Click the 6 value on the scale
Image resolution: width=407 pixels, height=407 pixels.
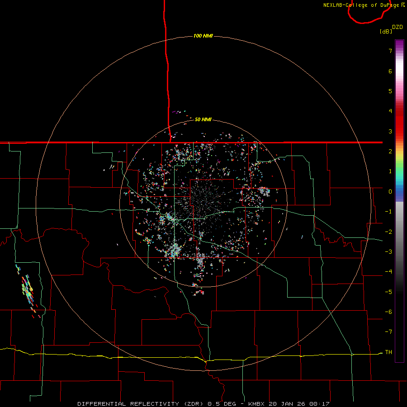pos(390,71)
